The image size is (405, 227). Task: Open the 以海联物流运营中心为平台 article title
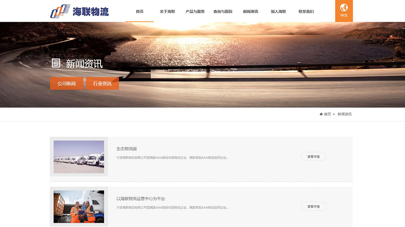141,199
